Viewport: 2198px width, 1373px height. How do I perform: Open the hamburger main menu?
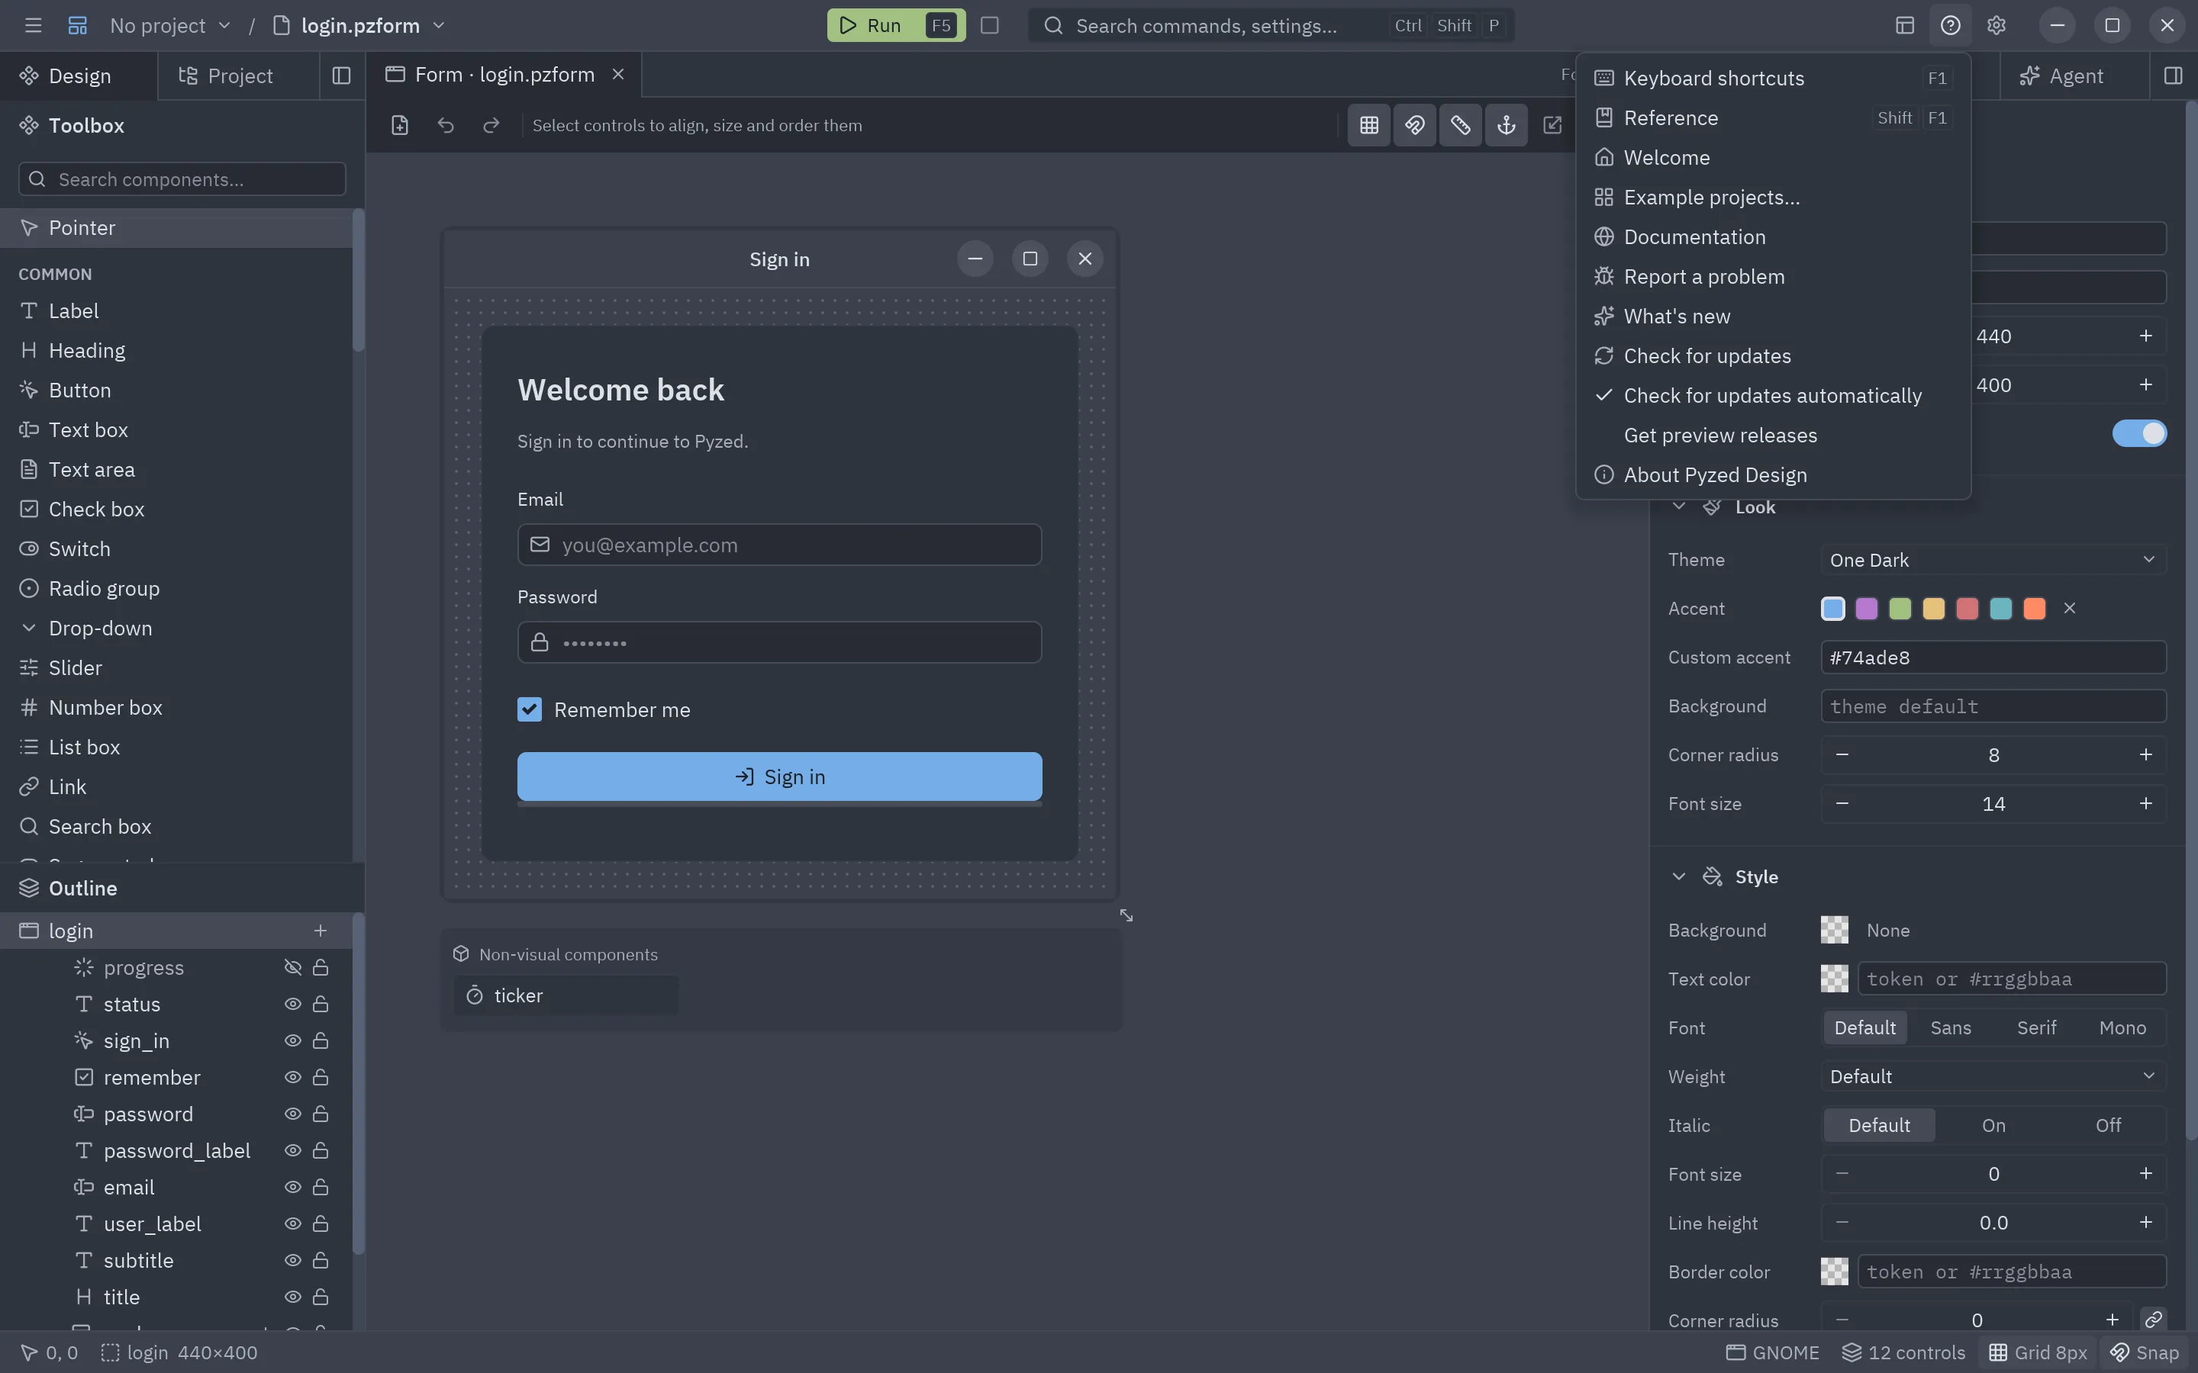33,25
